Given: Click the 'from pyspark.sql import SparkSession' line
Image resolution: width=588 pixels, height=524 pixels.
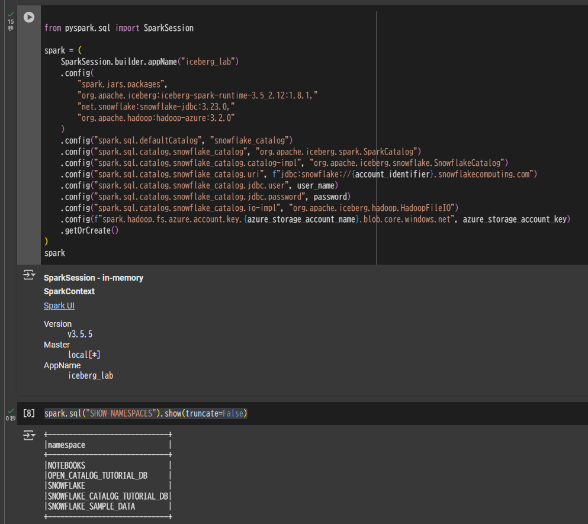Looking at the screenshot, I should 119,28.
